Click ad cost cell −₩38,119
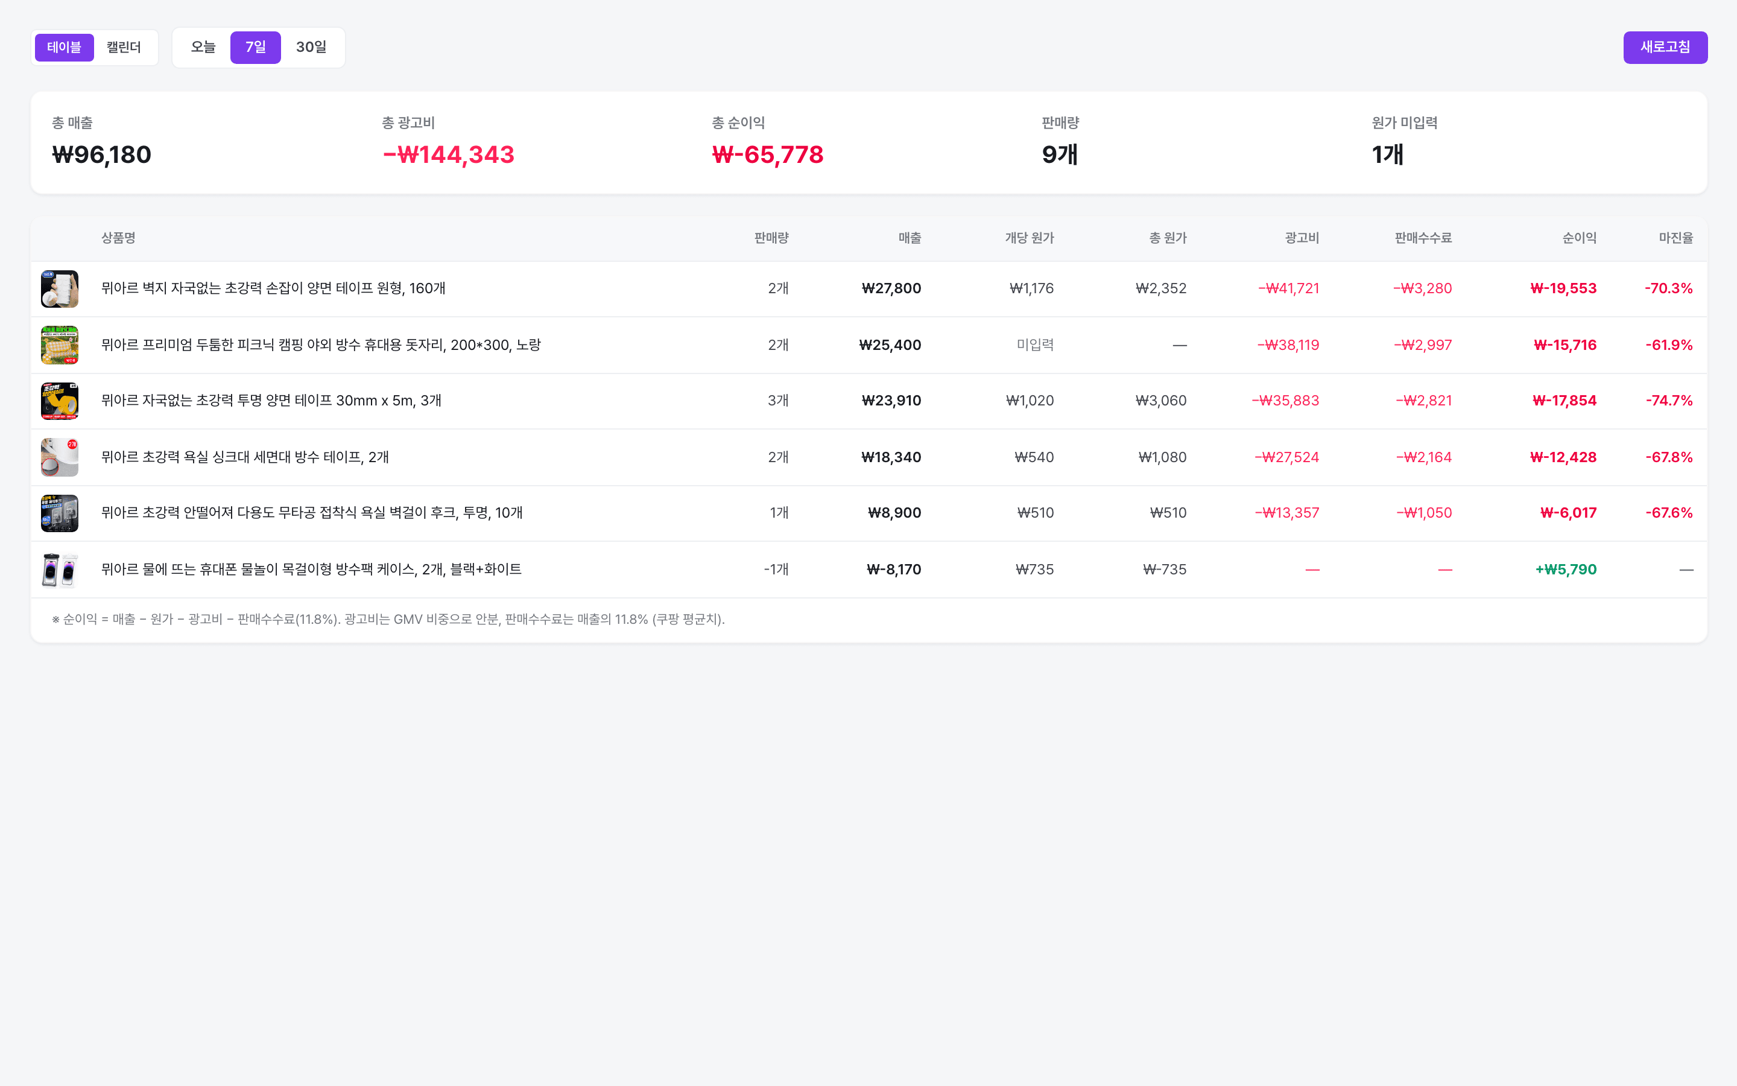The width and height of the screenshot is (1737, 1086). pyautogui.click(x=1288, y=345)
